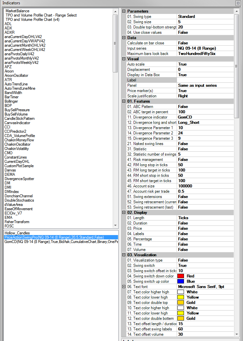Click the Displacement value field
This screenshot has width=243, height=341.
(205, 70)
